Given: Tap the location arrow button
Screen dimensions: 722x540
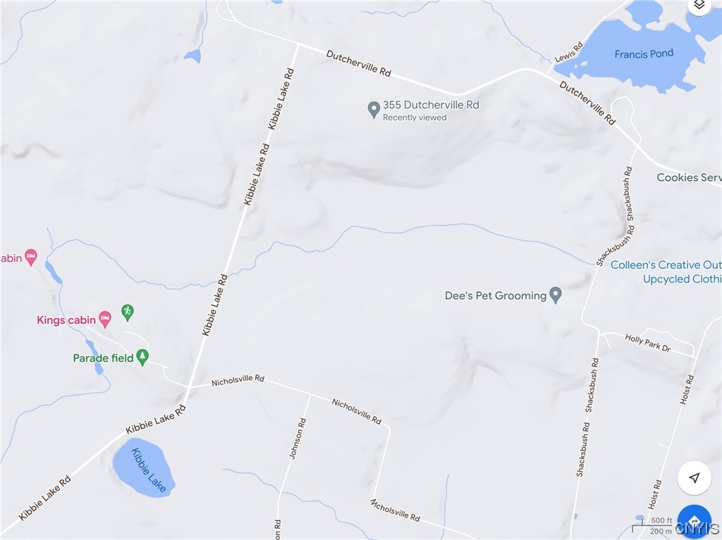Looking at the screenshot, I should click(695, 478).
